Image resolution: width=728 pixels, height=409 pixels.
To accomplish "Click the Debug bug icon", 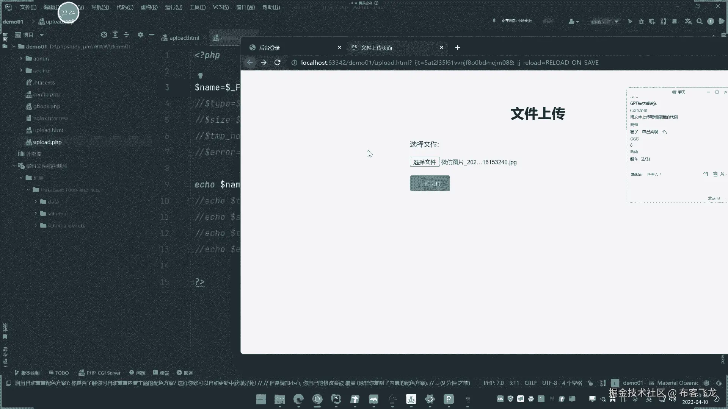I will 641,22.
